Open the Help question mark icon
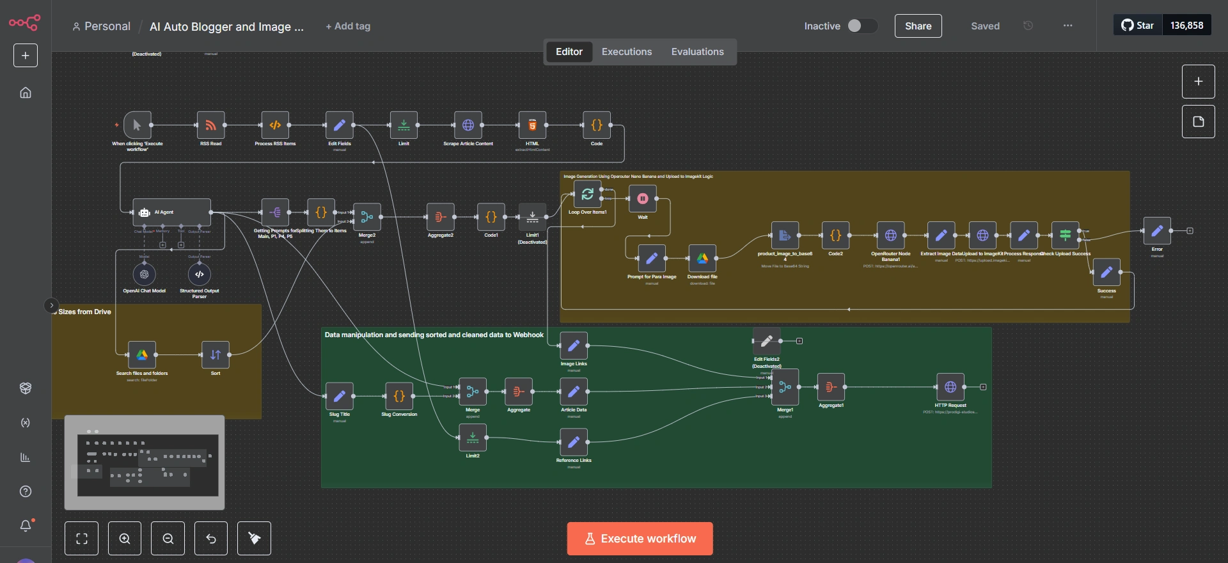The height and width of the screenshot is (563, 1228). tap(26, 491)
